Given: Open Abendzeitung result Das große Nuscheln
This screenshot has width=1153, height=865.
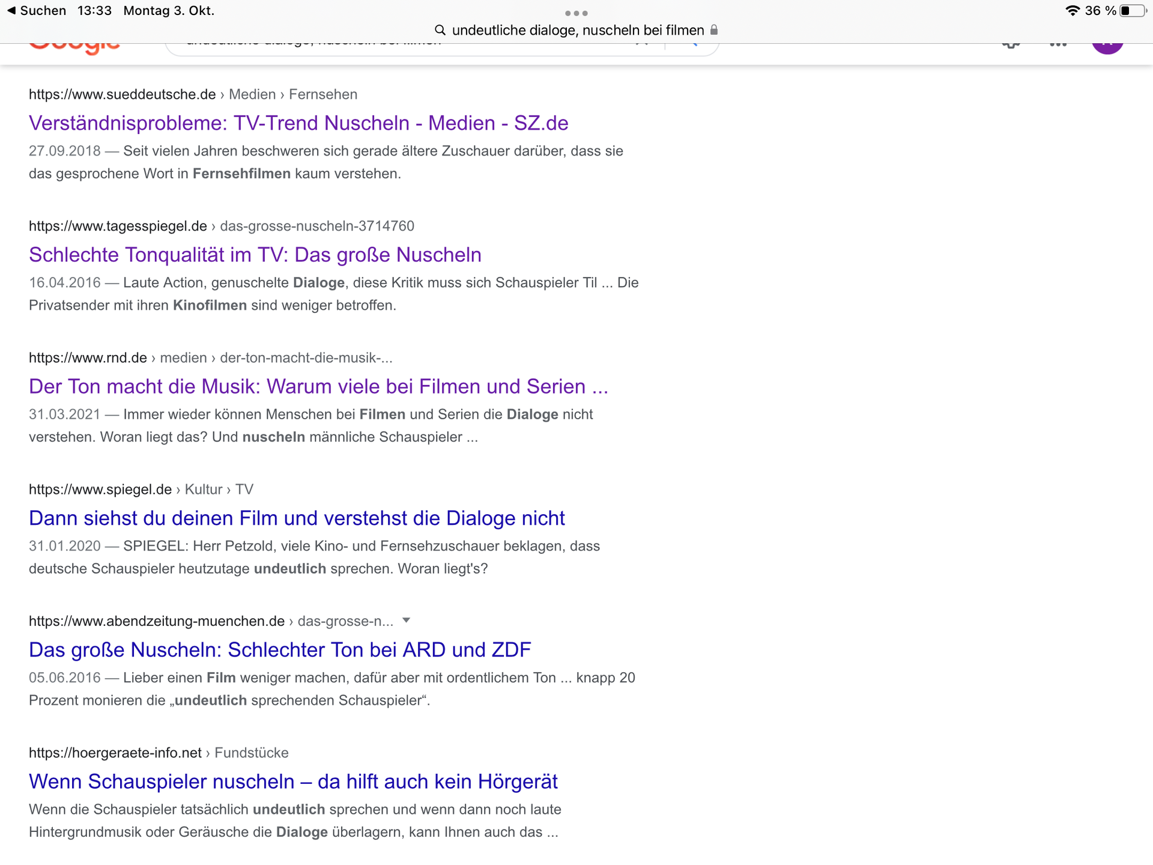Looking at the screenshot, I should (280, 649).
